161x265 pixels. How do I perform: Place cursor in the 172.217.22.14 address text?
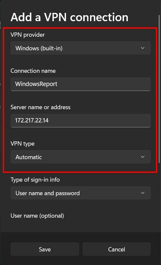point(32,120)
